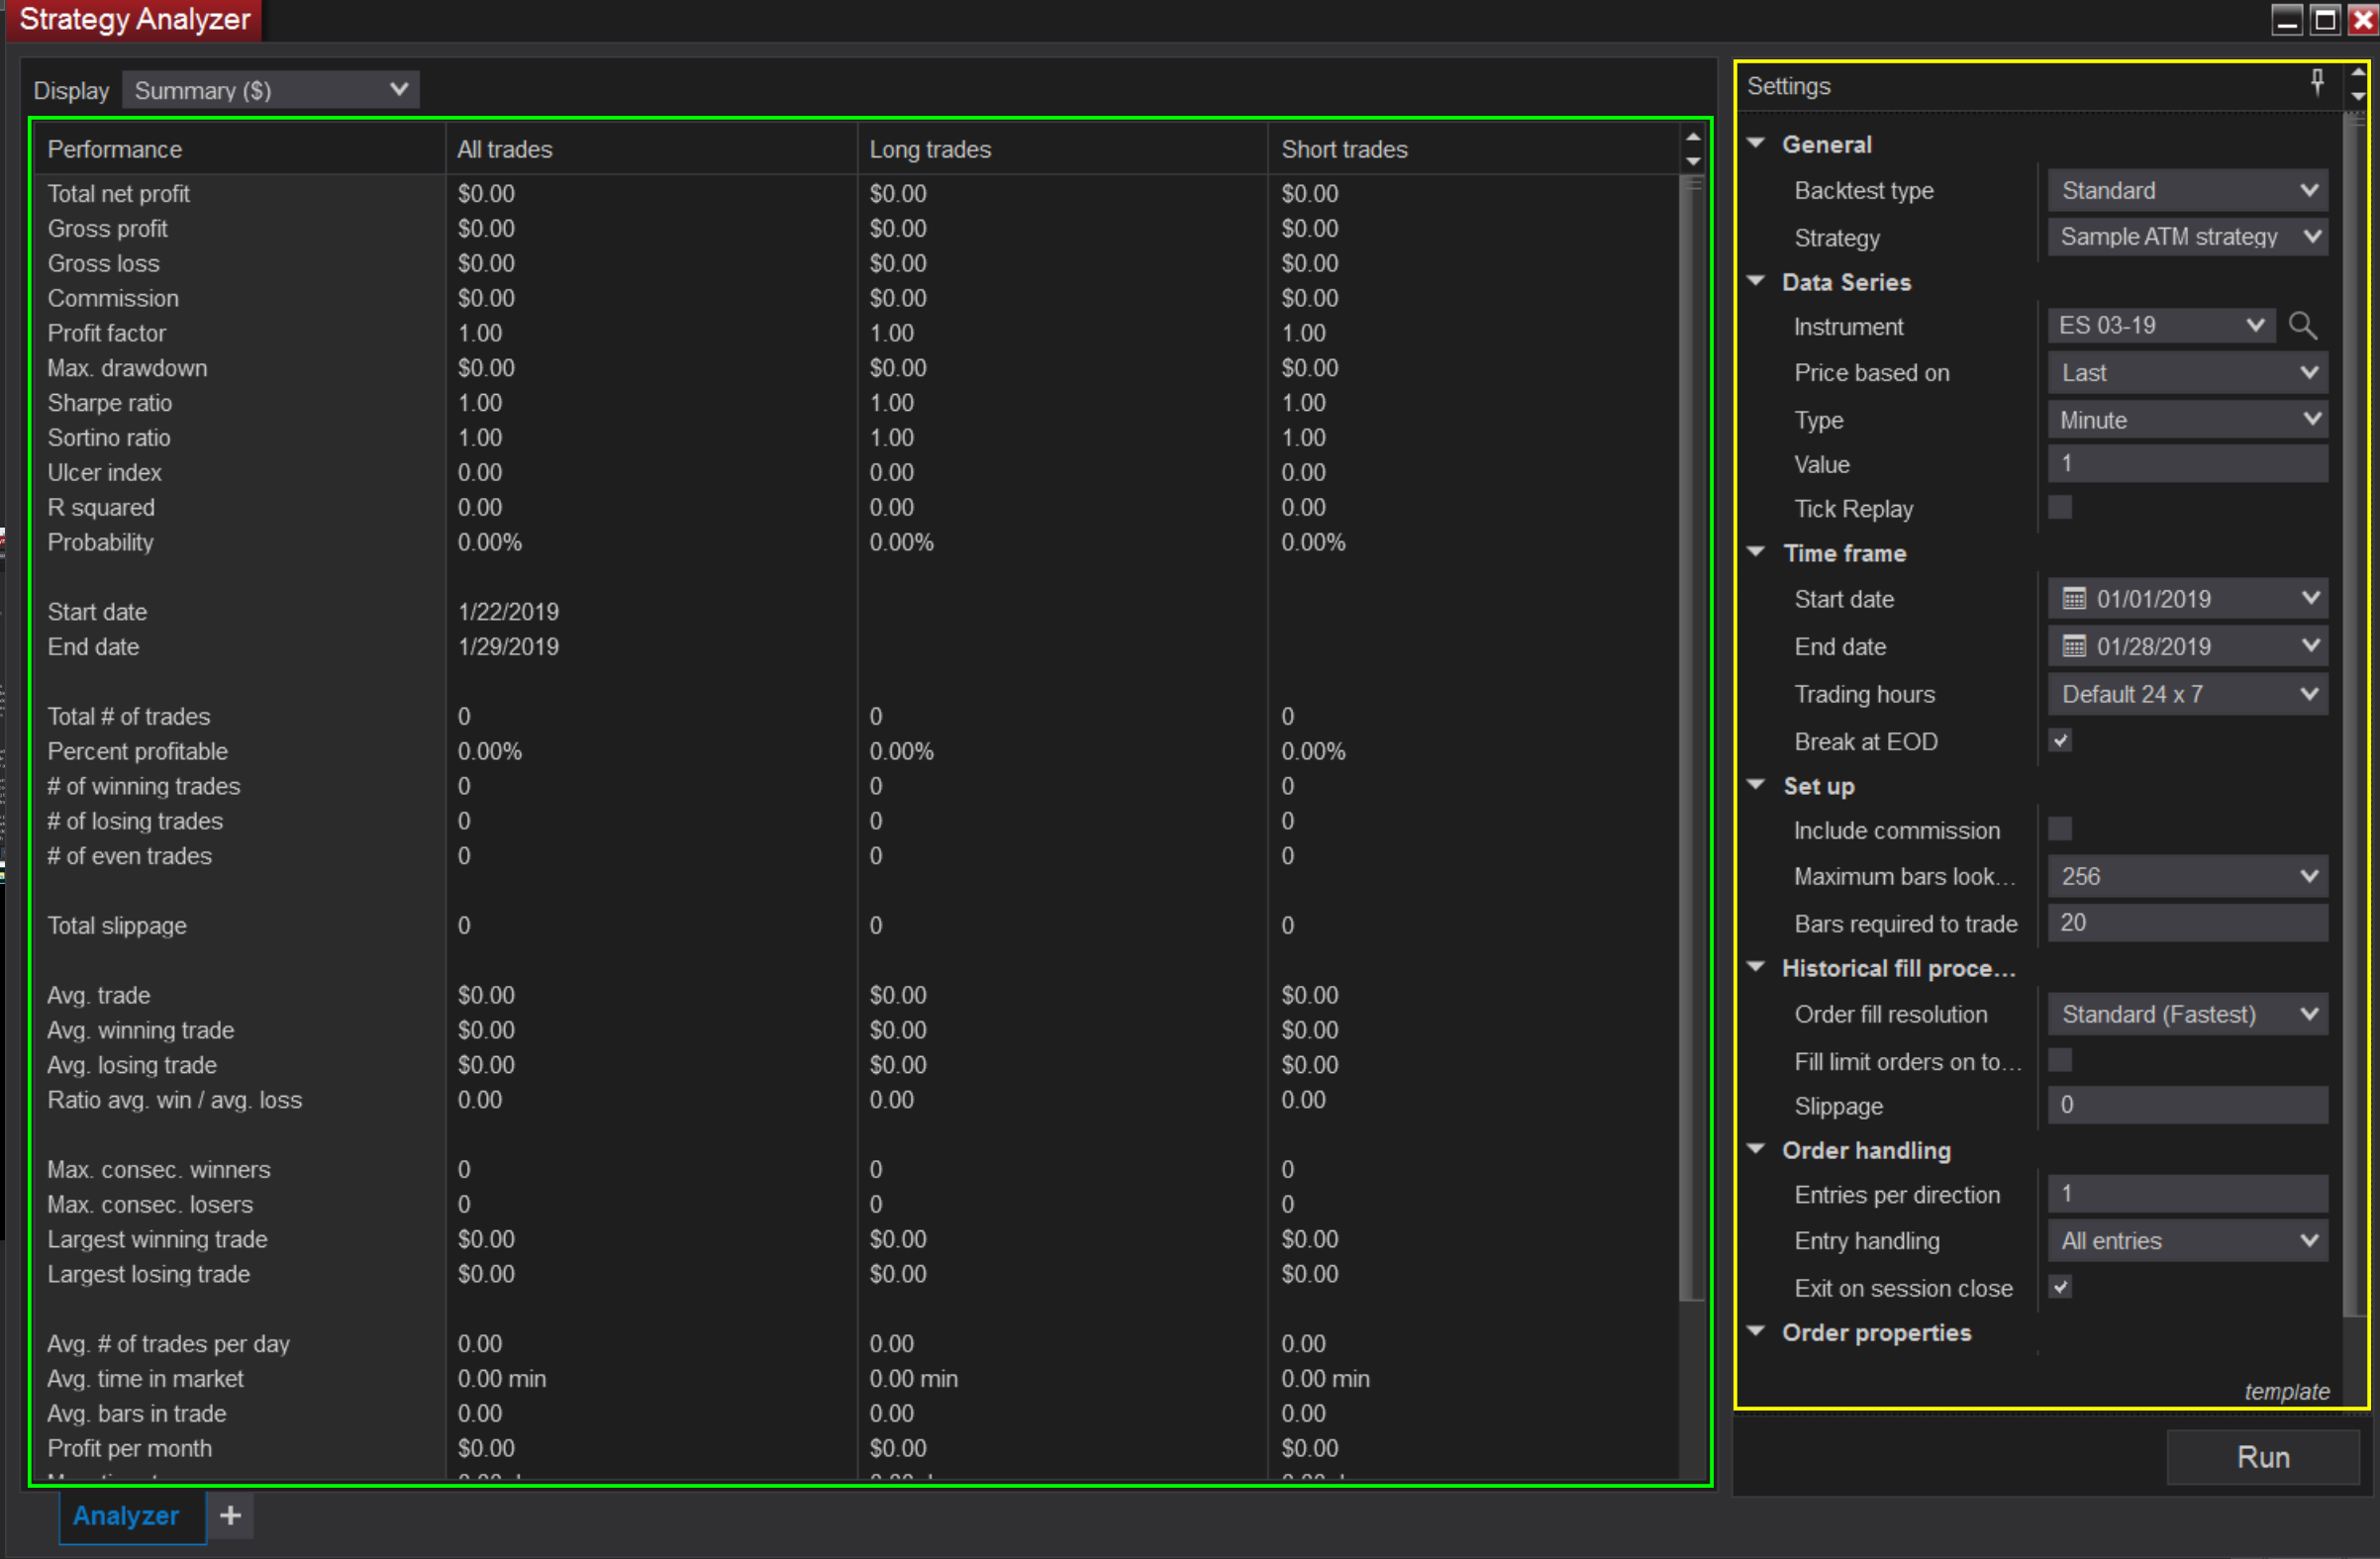Screen dimensions: 2380x1559
Task: Click the Performance column header
Action: click(x=240, y=149)
